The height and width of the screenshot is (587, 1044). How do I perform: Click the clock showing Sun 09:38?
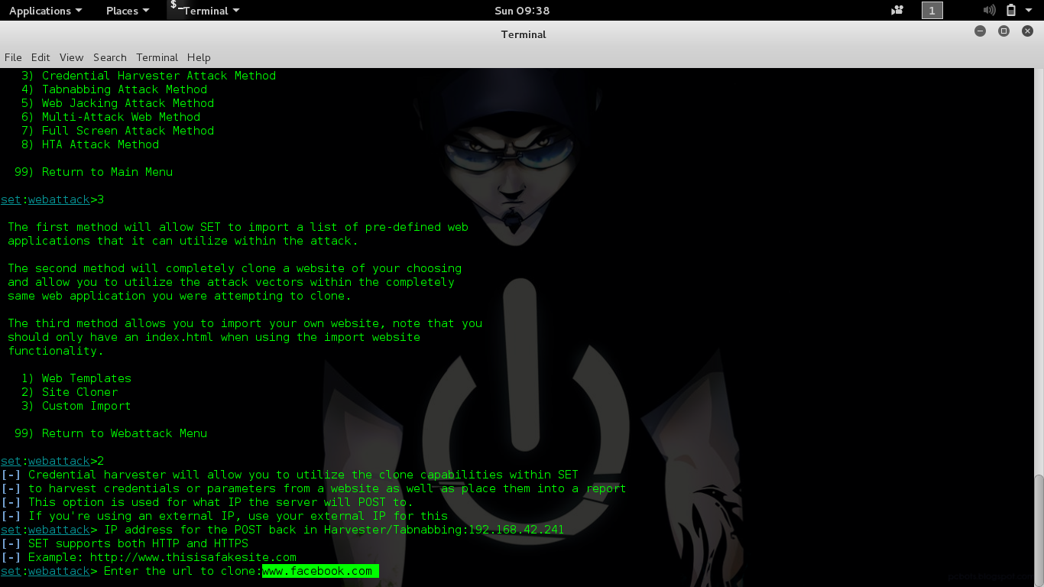pyautogui.click(x=522, y=11)
